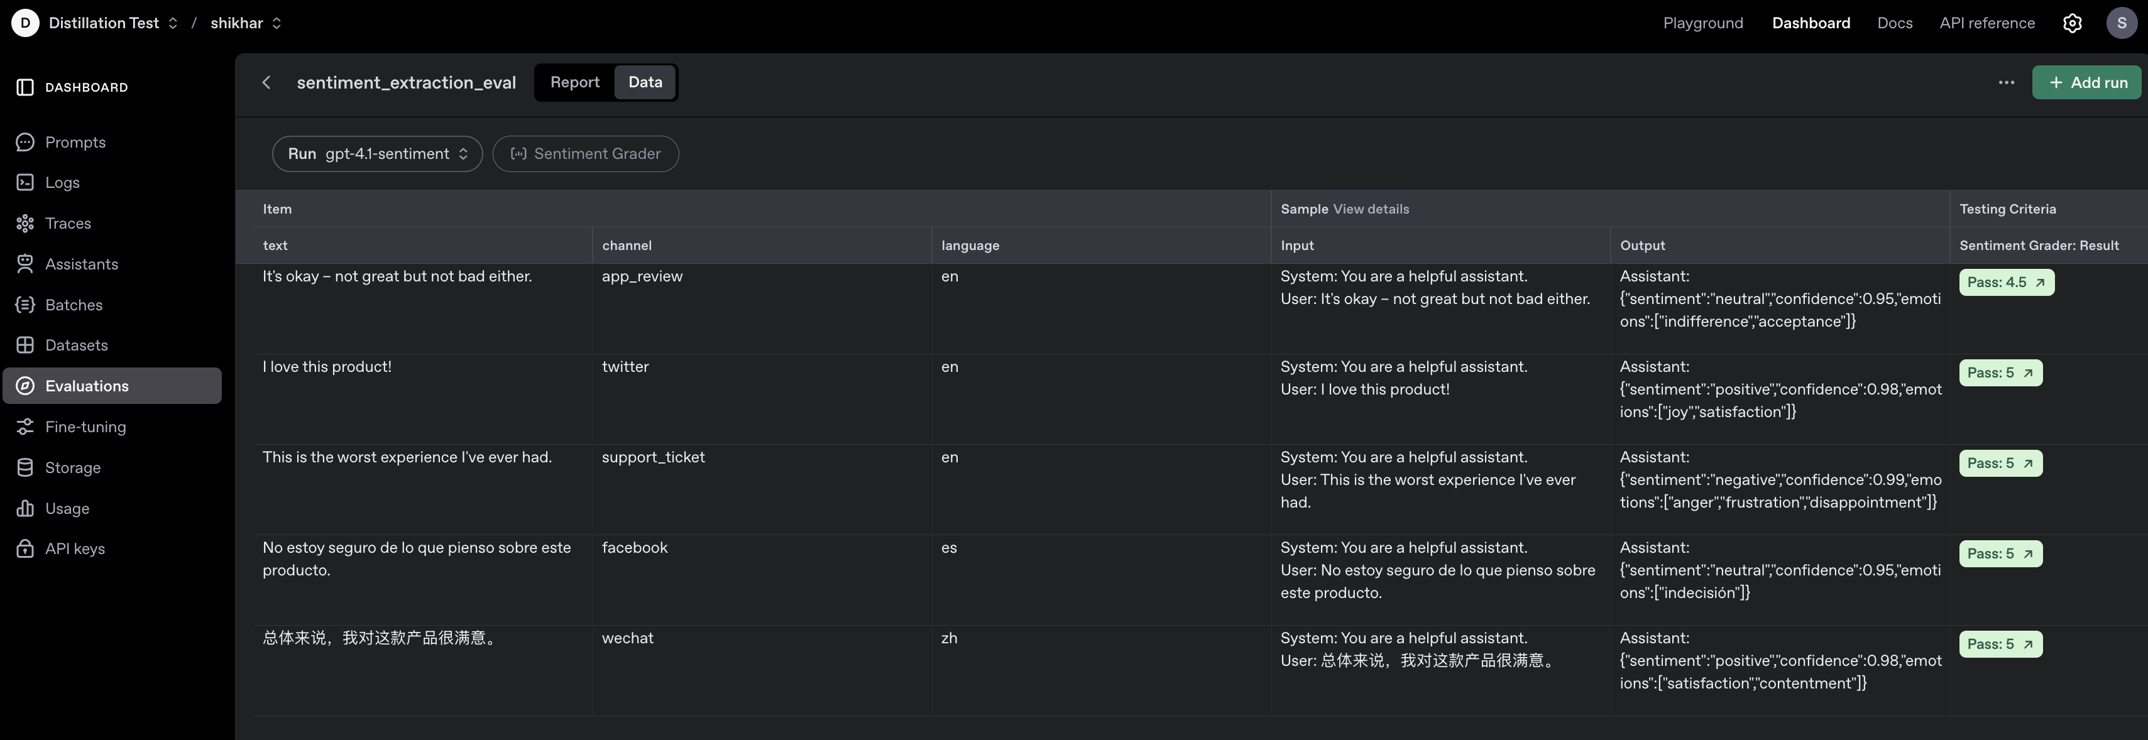
Task: Open the three-dots more options menu
Action: point(2006,82)
